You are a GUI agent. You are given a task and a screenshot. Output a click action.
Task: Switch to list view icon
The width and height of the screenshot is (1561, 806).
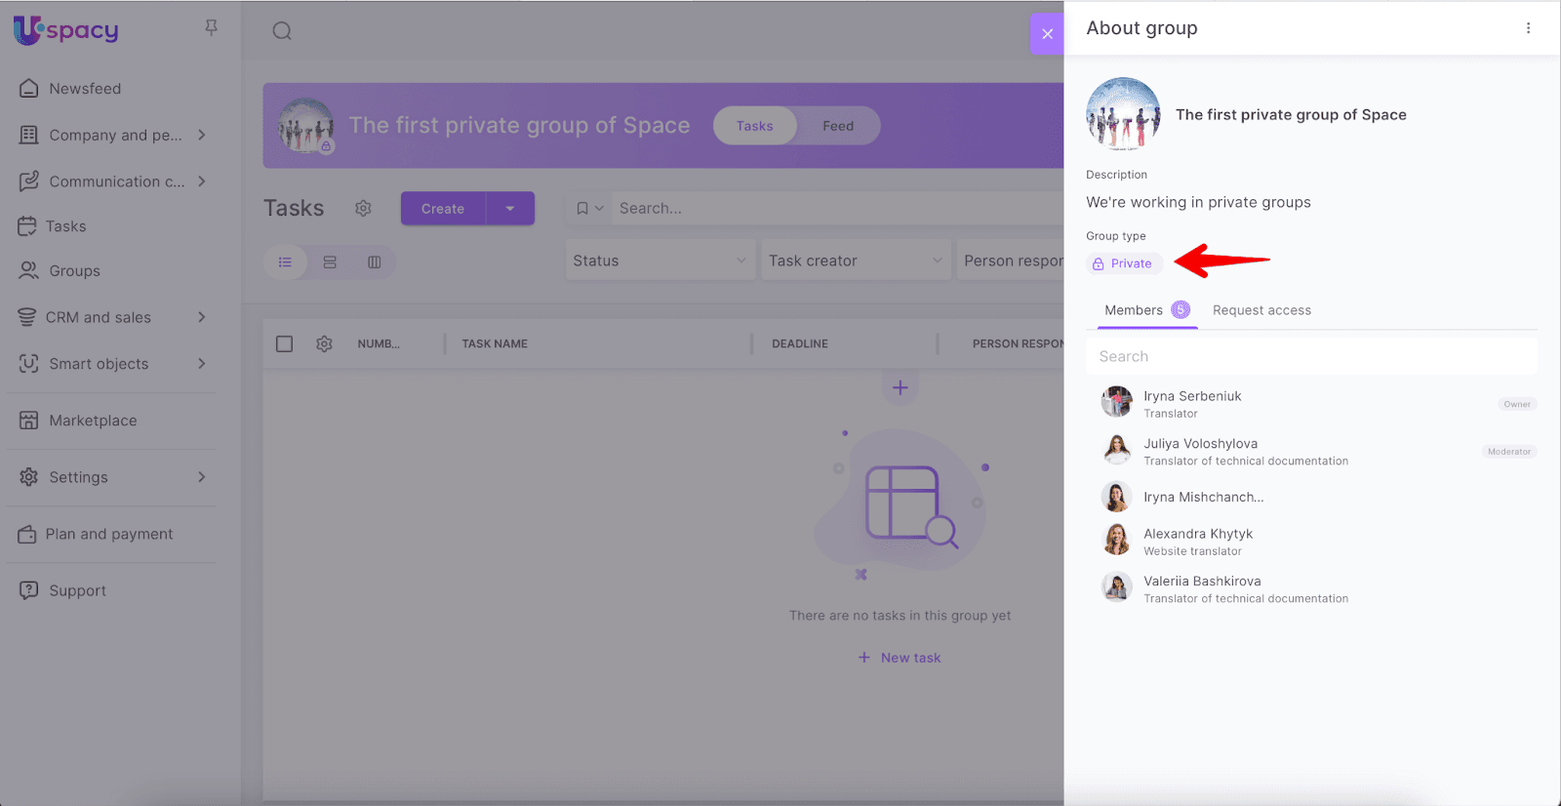[x=285, y=262]
